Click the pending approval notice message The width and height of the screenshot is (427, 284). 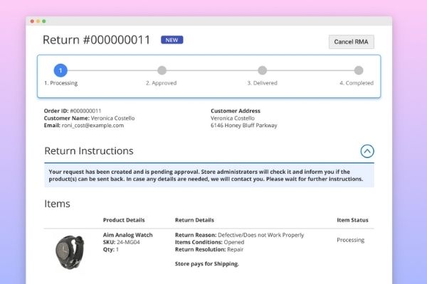pos(209,175)
